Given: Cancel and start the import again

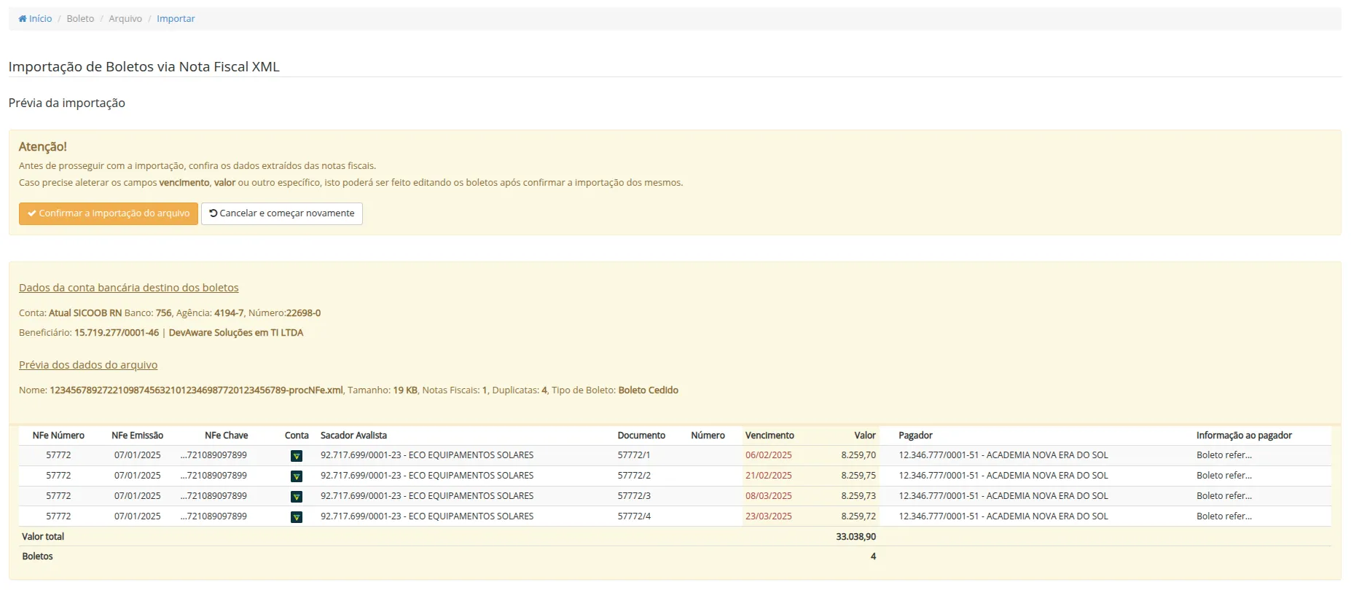Looking at the screenshot, I should click(281, 213).
